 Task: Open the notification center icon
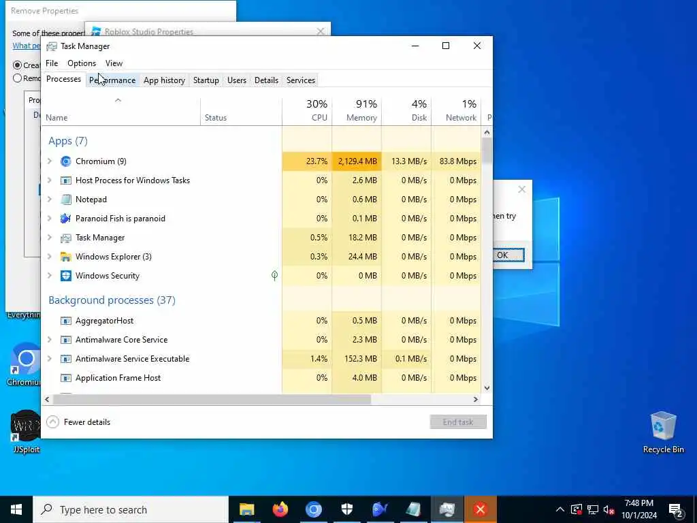[x=676, y=509]
